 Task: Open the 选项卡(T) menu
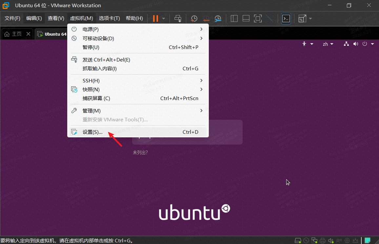(x=109, y=18)
